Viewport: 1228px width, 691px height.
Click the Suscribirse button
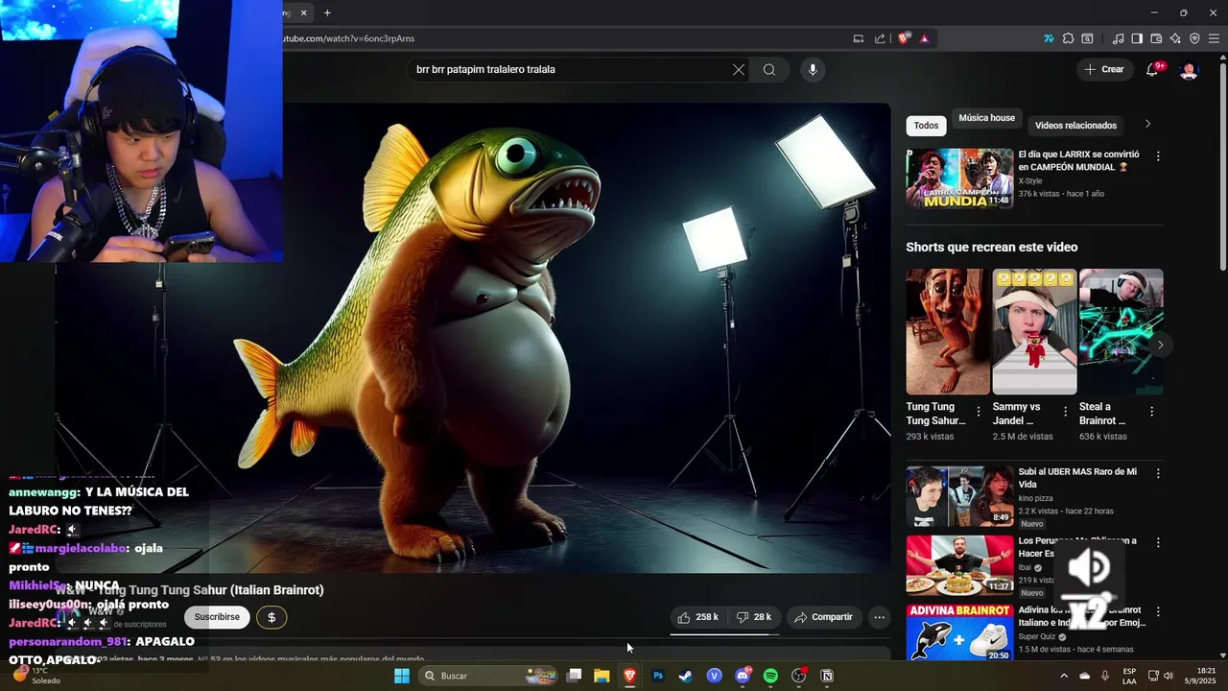coord(217,617)
